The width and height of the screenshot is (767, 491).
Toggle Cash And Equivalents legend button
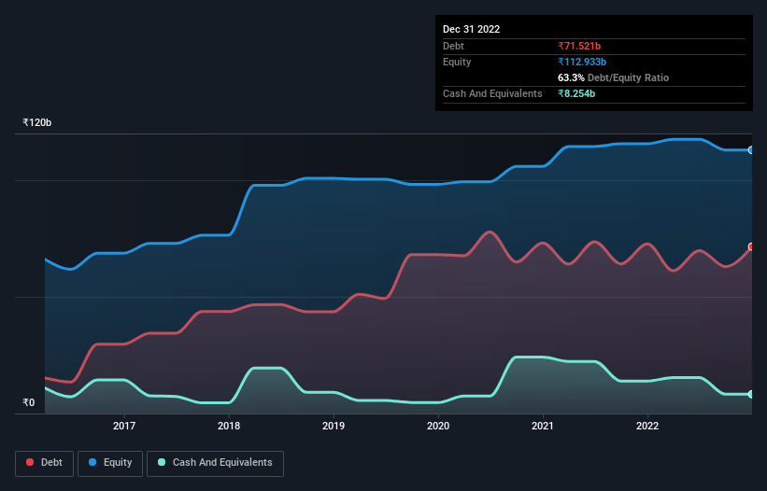click(x=215, y=463)
